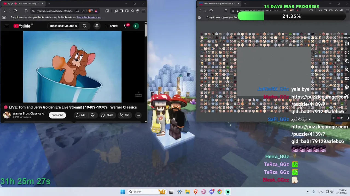Dislike the Tom and Jerry video
The height and width of the screenshot is (196, 350).
pyautogui.click(x=93, y=115)
